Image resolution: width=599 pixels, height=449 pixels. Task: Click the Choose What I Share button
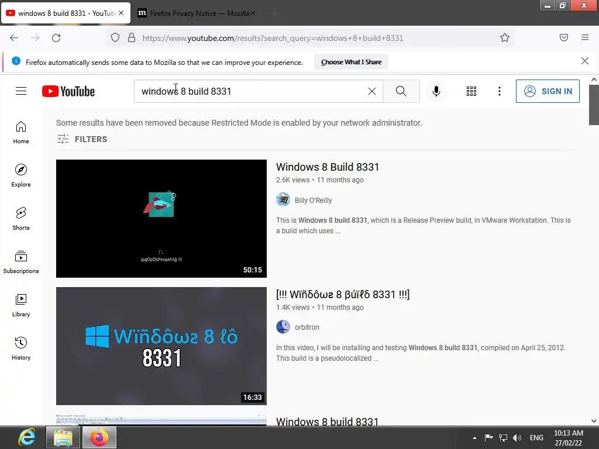pos(351,62)
